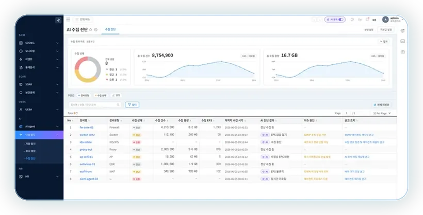Toggle the orange-dot grouping chip

[x=101, y=96]
